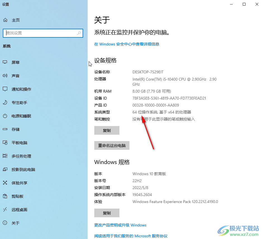Click 重命名这台电脑 button

112,146
